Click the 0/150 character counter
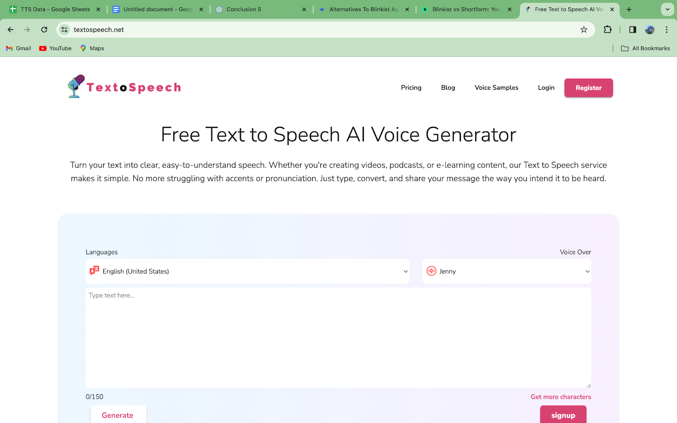677x423 pixels. coord(94,397)
